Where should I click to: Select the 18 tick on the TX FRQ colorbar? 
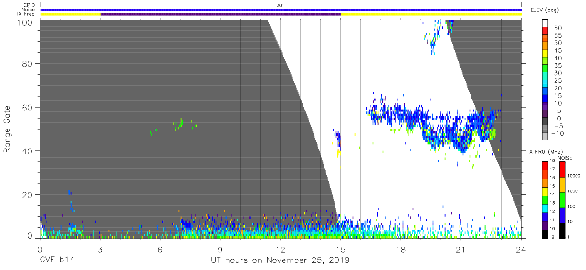[x=551, y=161]
